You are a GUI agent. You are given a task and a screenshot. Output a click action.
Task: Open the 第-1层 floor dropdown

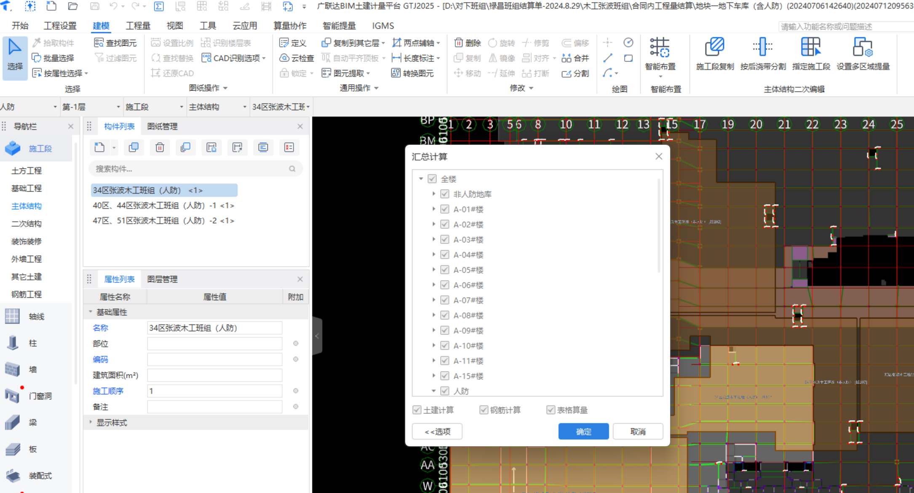[91, 107]
